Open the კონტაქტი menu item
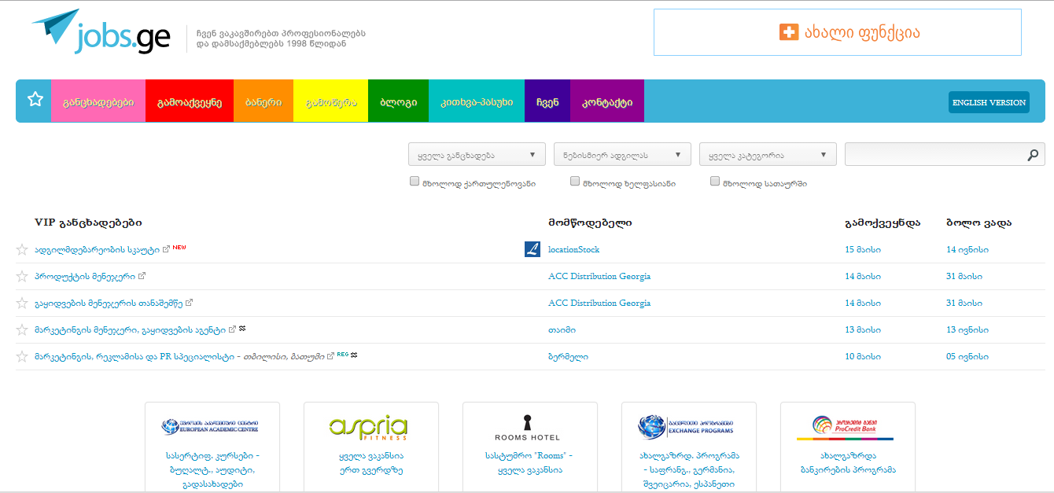 (607, 101)
